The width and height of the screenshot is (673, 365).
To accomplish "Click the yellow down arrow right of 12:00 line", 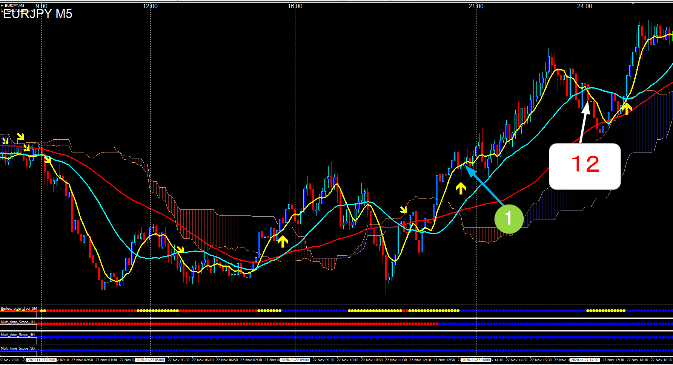I will (180, 249).
